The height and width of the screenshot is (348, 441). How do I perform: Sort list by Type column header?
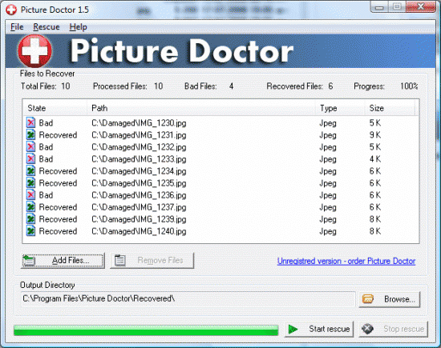click(x=340, y=108)
